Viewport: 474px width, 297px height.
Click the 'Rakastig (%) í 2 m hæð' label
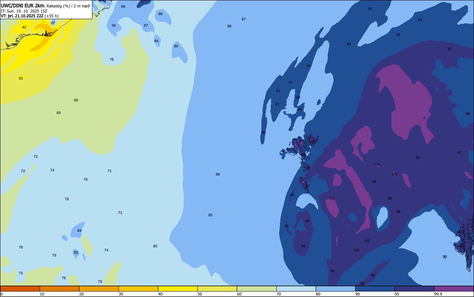(68, 6)
